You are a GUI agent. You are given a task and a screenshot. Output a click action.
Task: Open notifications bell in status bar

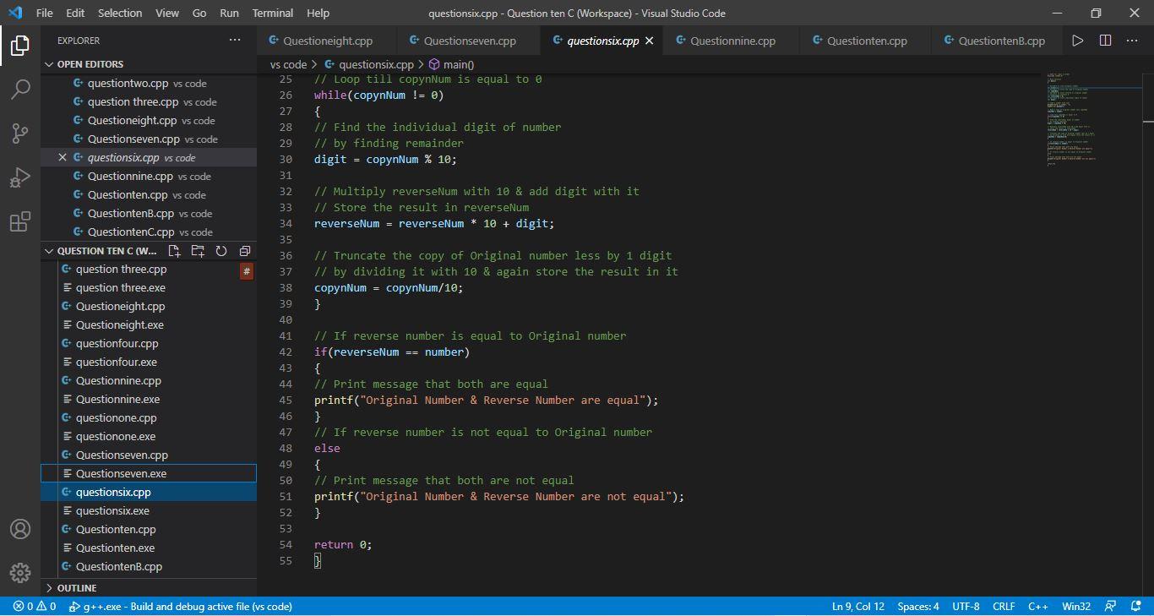pos(1135,606)
